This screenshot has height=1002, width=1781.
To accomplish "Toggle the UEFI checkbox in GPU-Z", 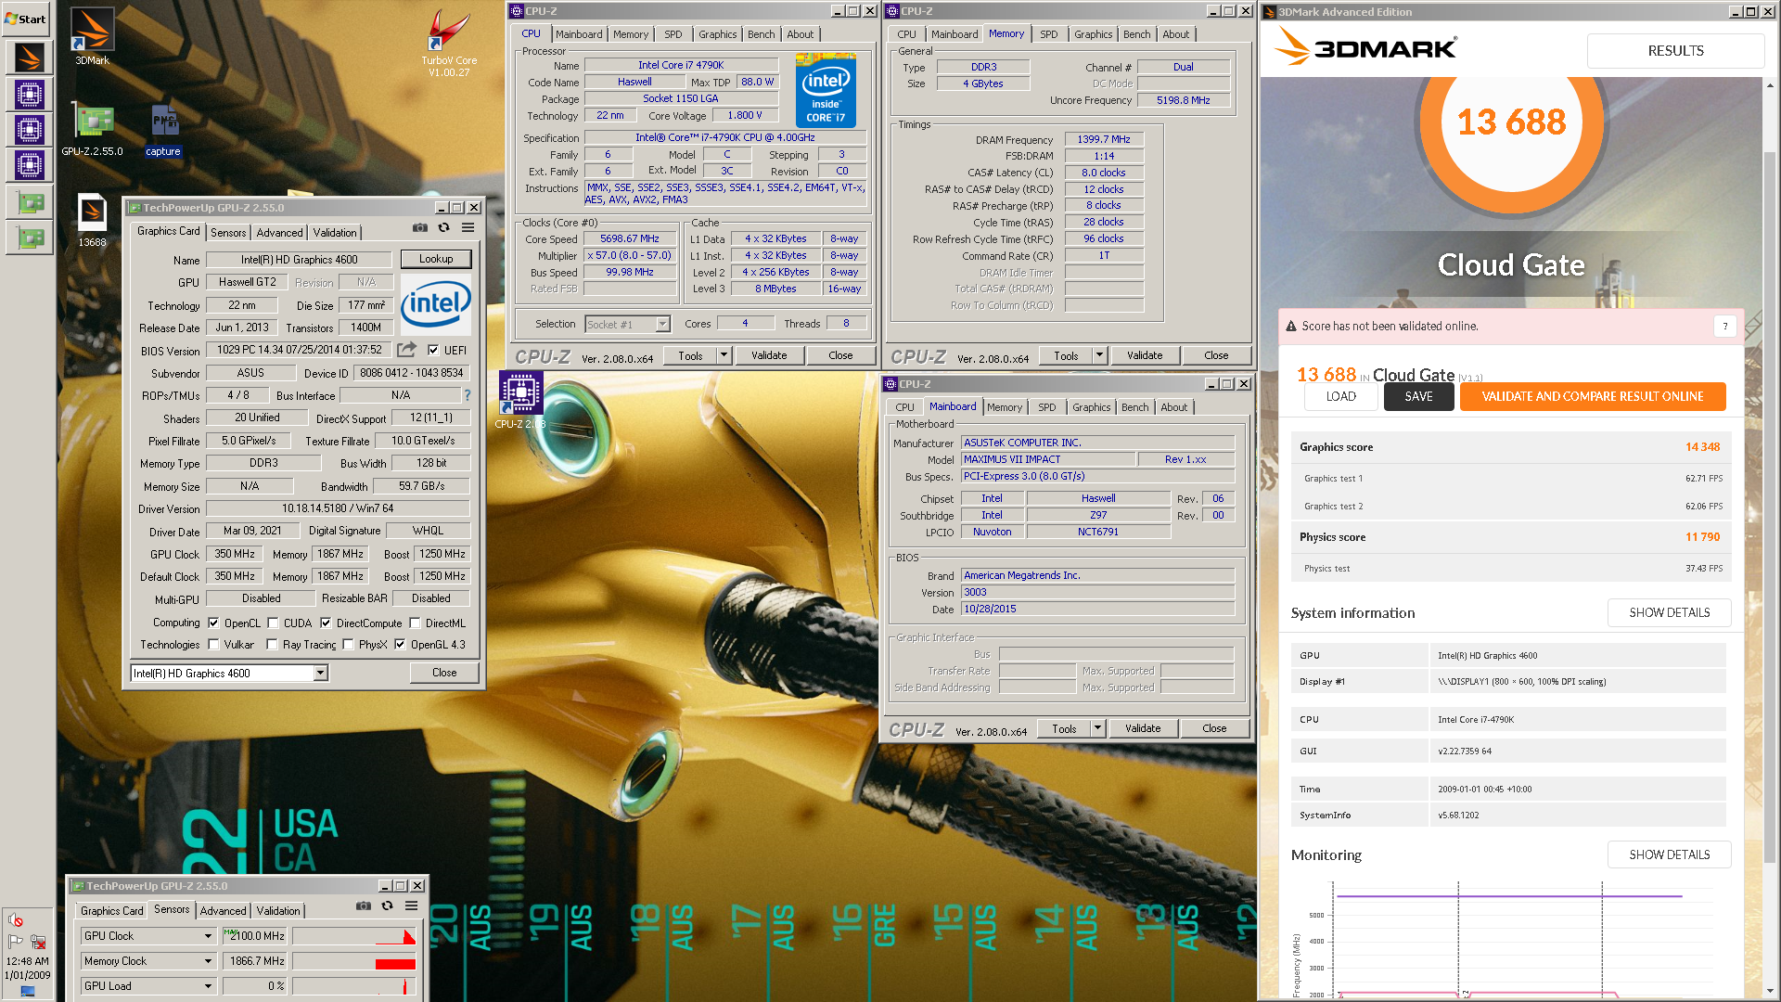I will click(x=433, y=350).
